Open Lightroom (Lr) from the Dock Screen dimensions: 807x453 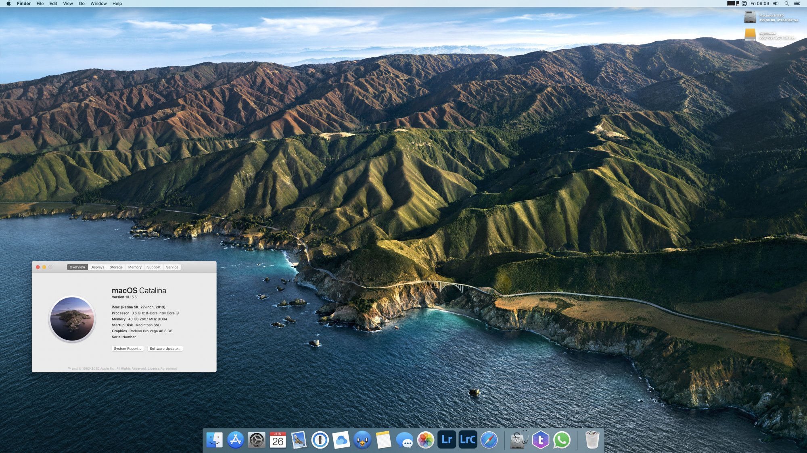click(x=447, y=440)
